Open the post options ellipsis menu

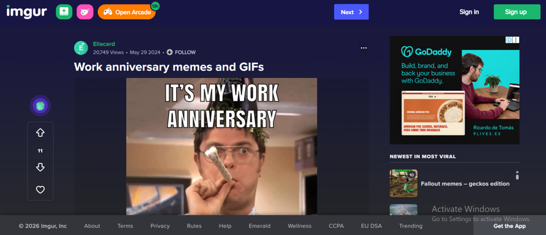point(364,48)
